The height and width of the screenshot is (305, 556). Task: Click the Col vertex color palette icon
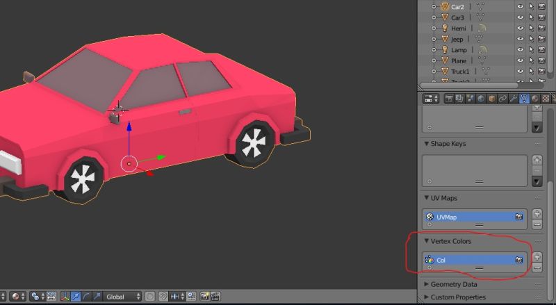tap(430, 260)
